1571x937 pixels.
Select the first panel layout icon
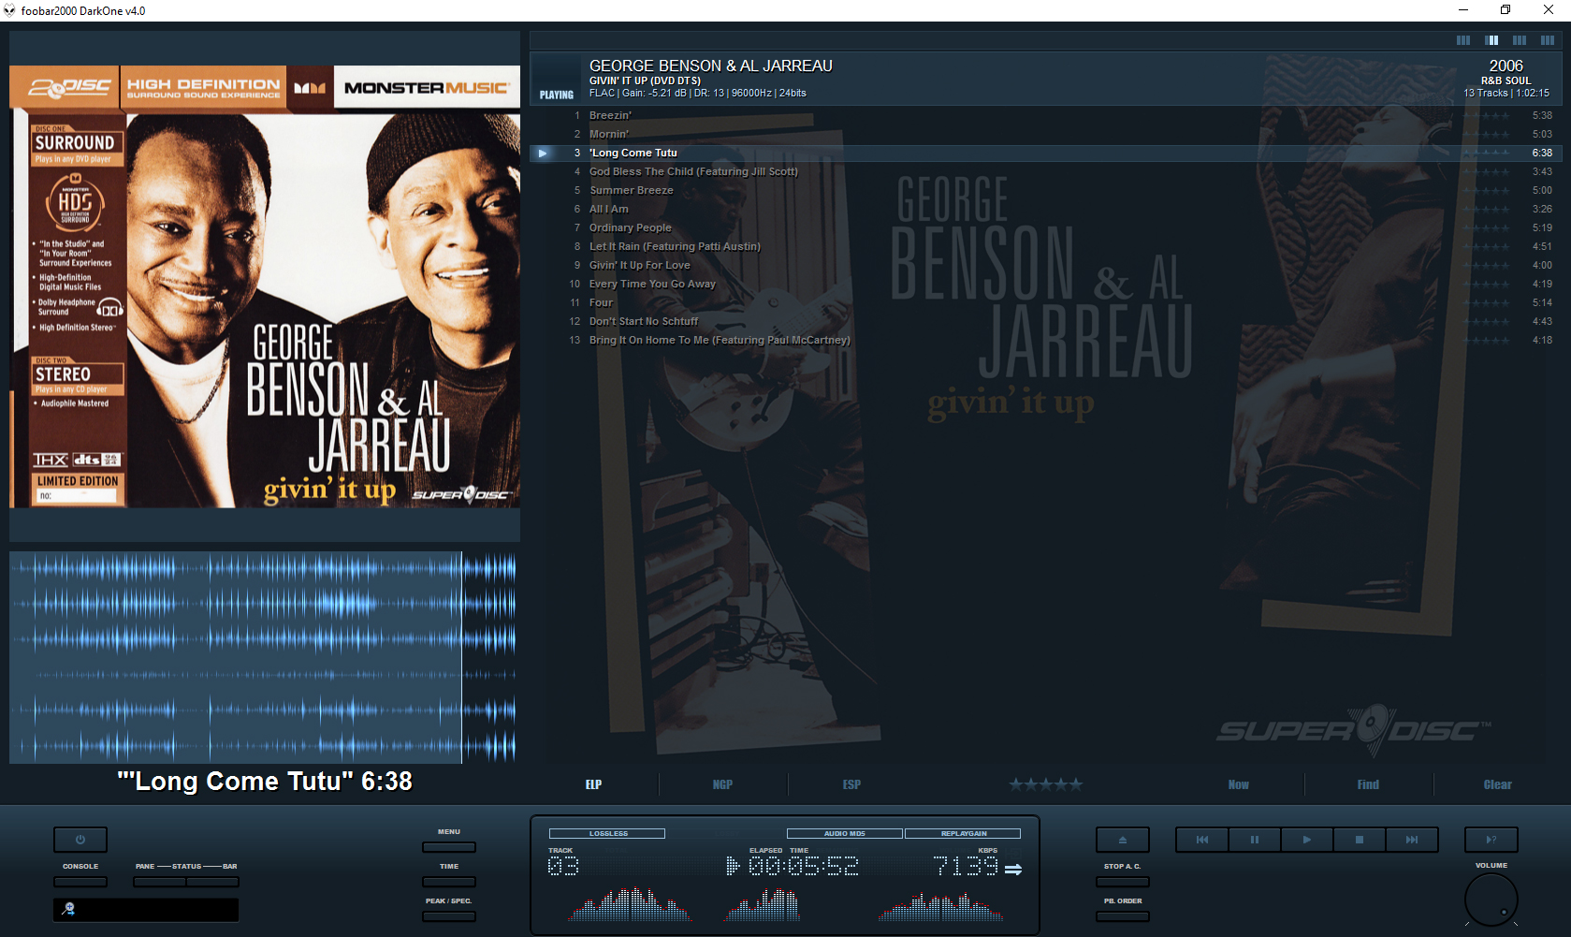(x=1463, y=40)
